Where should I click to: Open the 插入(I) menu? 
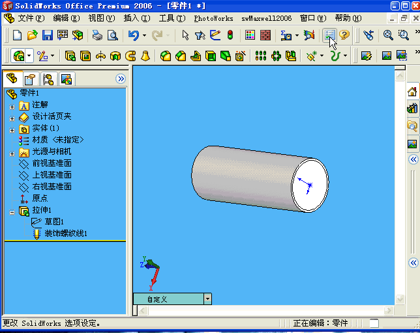pyautogui.click(x=137, y=18)
